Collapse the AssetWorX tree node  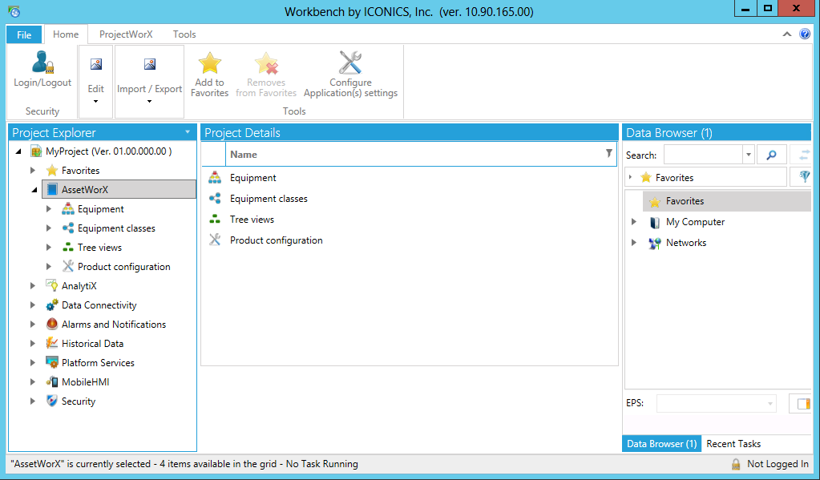[33, 190]
